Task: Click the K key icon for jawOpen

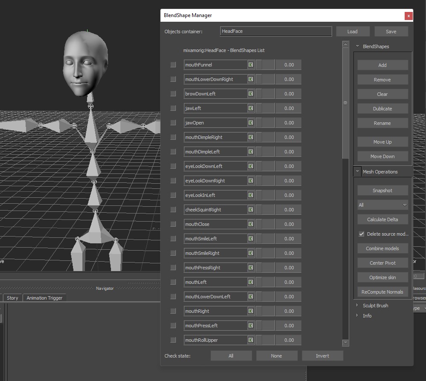Action: point(251,123)
